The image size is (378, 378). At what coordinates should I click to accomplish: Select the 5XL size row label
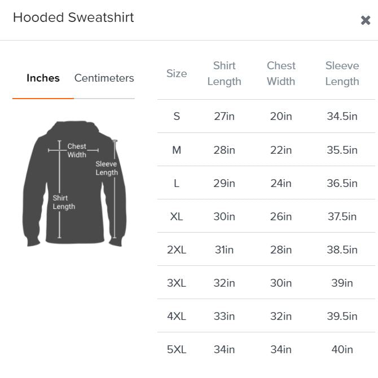tap(177, 349)
